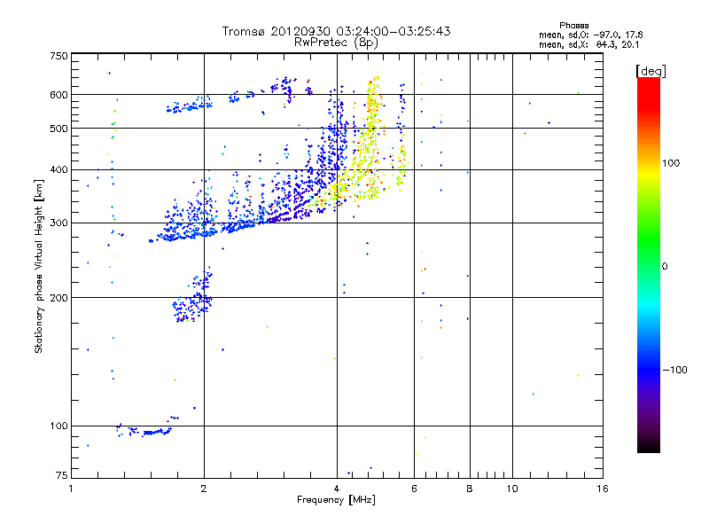Click the x-axis '2' tick label
Viewport: 709px width, 532px height.
point(204,489)
